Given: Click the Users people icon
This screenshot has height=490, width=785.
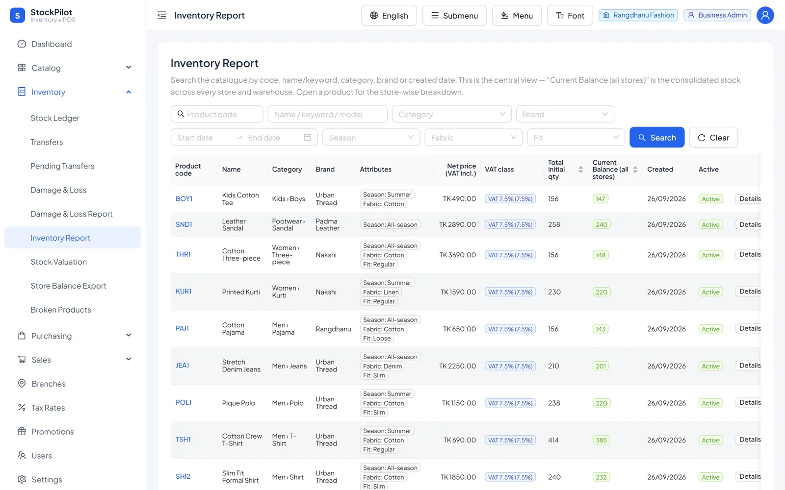Looking at the screenshot, I should 22,455.
